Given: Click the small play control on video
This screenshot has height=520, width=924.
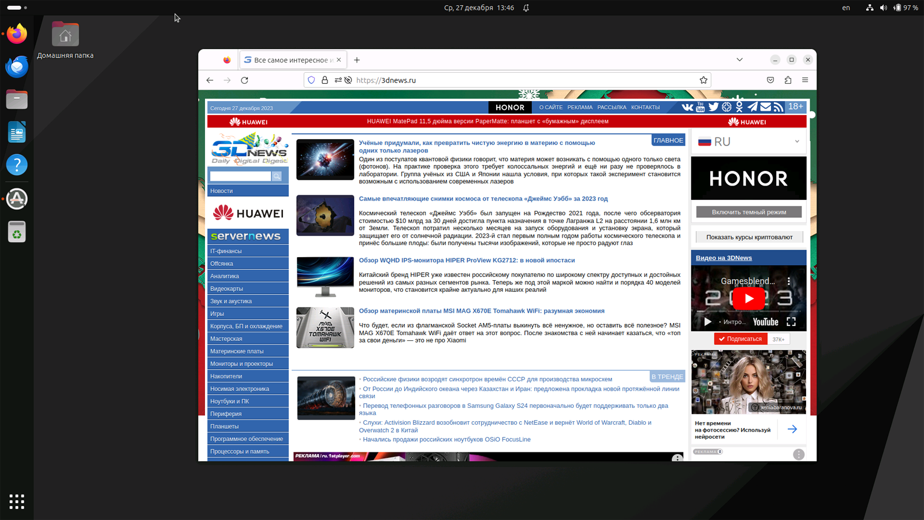Looking at the screenshot, I should (x=707, y=322).
